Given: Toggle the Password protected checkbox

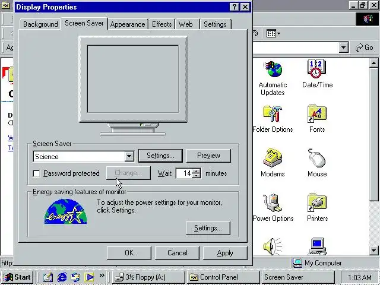Looking at the screenshot, I should [36, 173].
